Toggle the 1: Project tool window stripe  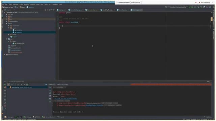pyautogui.click(x=2, y=13)
